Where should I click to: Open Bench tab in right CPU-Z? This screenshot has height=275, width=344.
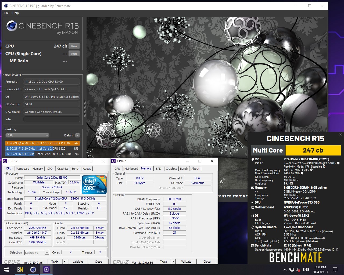[184, 169]
